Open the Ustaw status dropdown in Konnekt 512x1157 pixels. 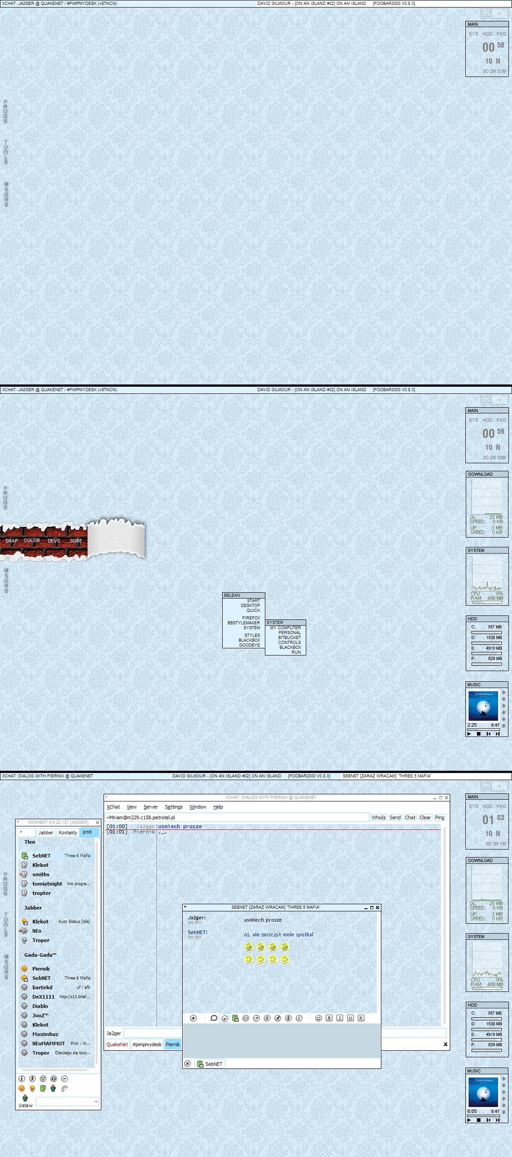coord(67,1101)
